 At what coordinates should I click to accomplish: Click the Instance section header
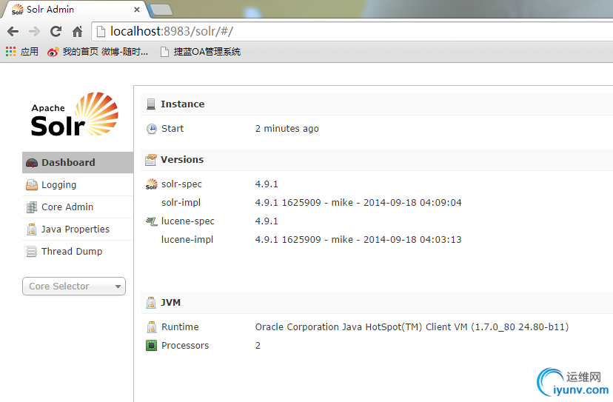click(x=378, y=104)
